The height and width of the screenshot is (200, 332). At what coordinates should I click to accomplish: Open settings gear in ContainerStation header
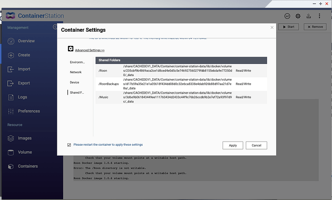[x=298, y=16]
